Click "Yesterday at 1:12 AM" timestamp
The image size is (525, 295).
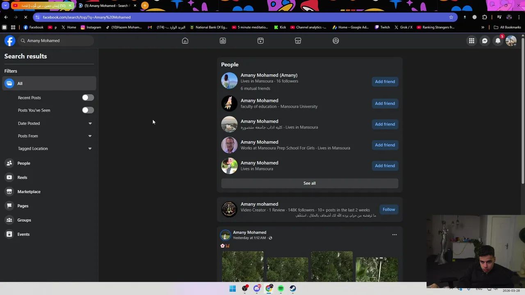249,238
